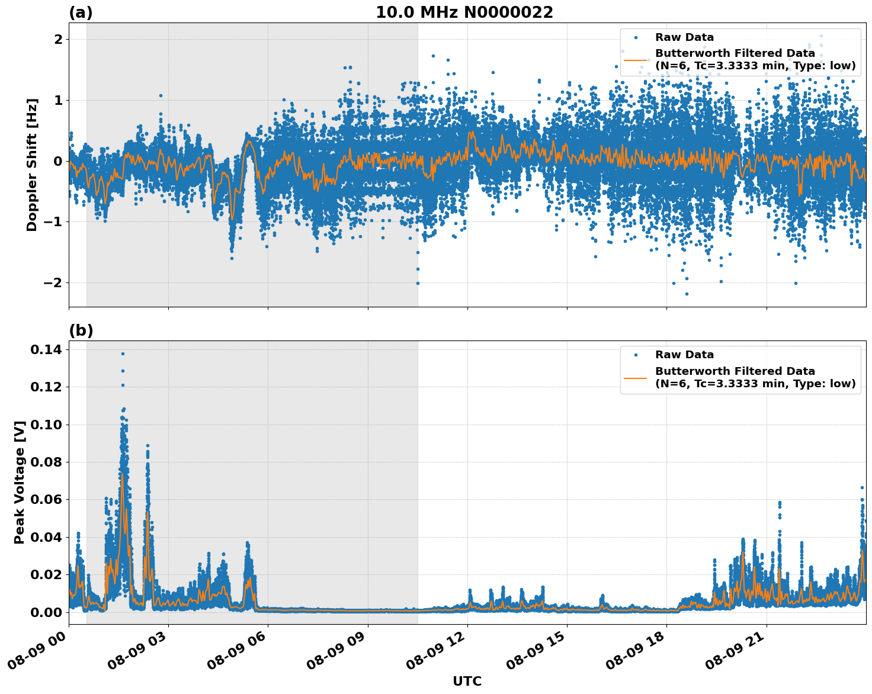Viewport: 872px width, 694px height.
Task: Click the tallest voltage spike near 08-09 02
Action: pos(123,354)
